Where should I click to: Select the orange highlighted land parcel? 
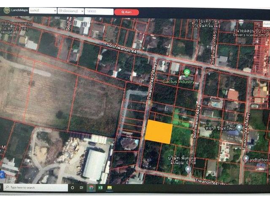point(159,132)
